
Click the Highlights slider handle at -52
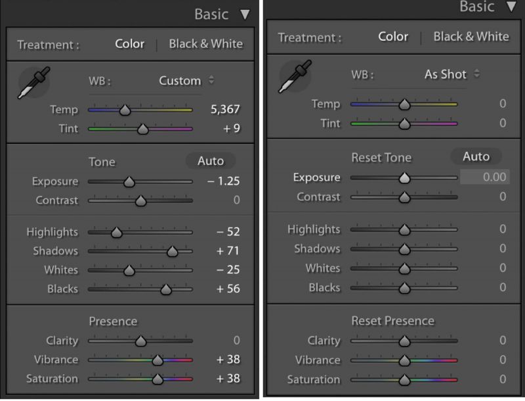(117, 232)
